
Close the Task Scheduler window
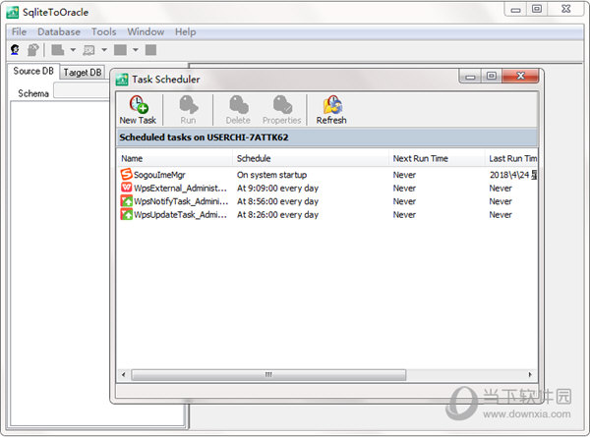520,76
